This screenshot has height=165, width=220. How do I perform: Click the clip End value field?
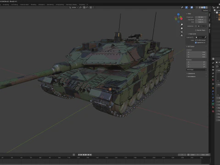click(201, 22)
